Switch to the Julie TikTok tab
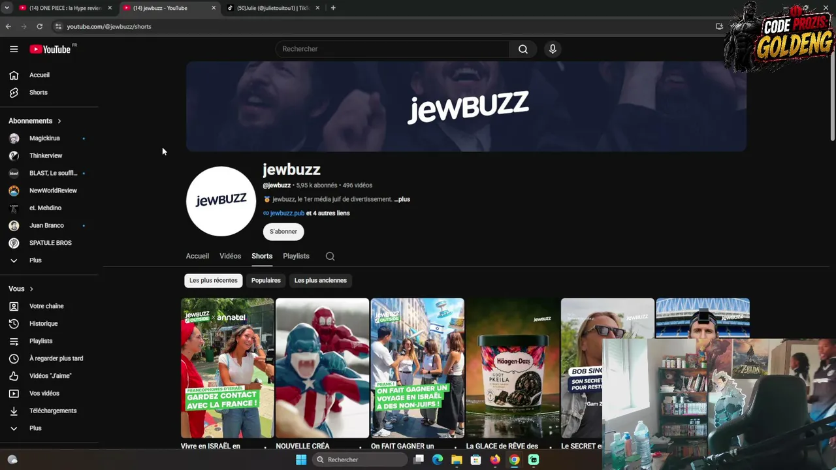This screenshot has width=836, height=470. point(274,8)
